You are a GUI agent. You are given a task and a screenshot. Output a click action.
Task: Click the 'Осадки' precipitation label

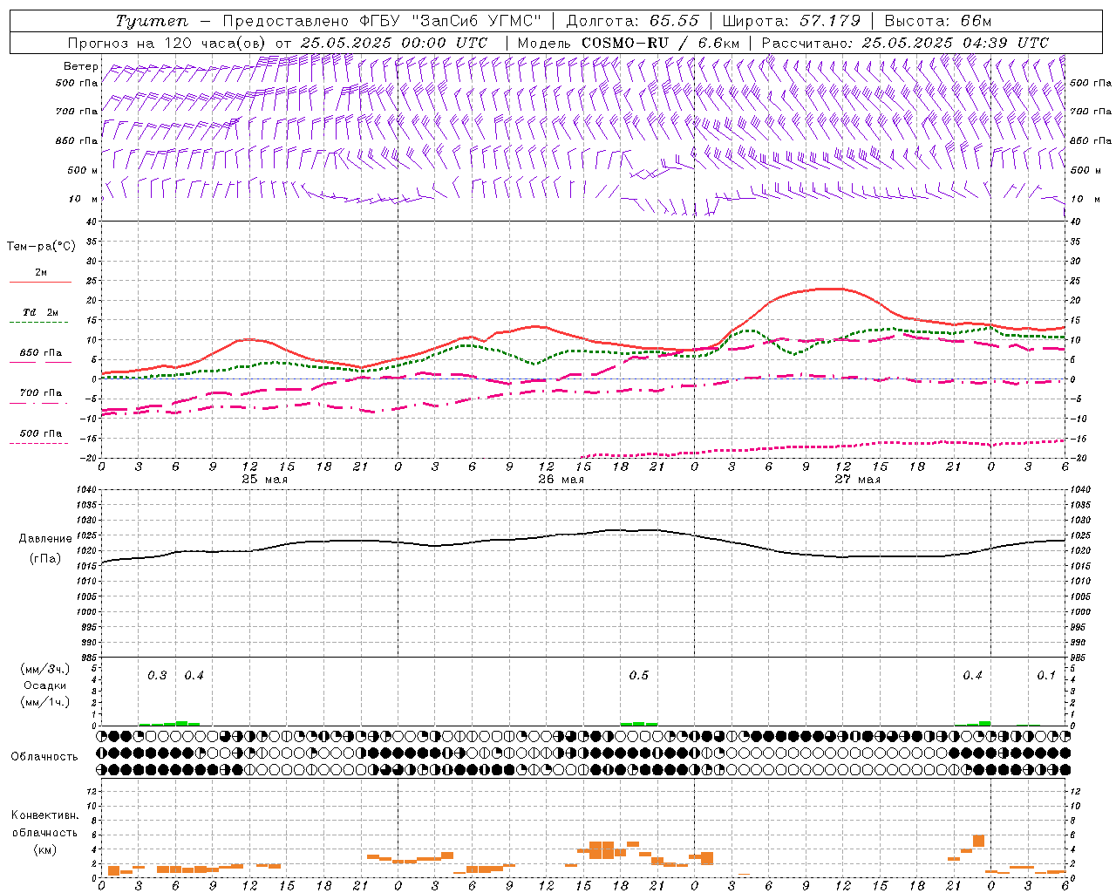[44, 685]
